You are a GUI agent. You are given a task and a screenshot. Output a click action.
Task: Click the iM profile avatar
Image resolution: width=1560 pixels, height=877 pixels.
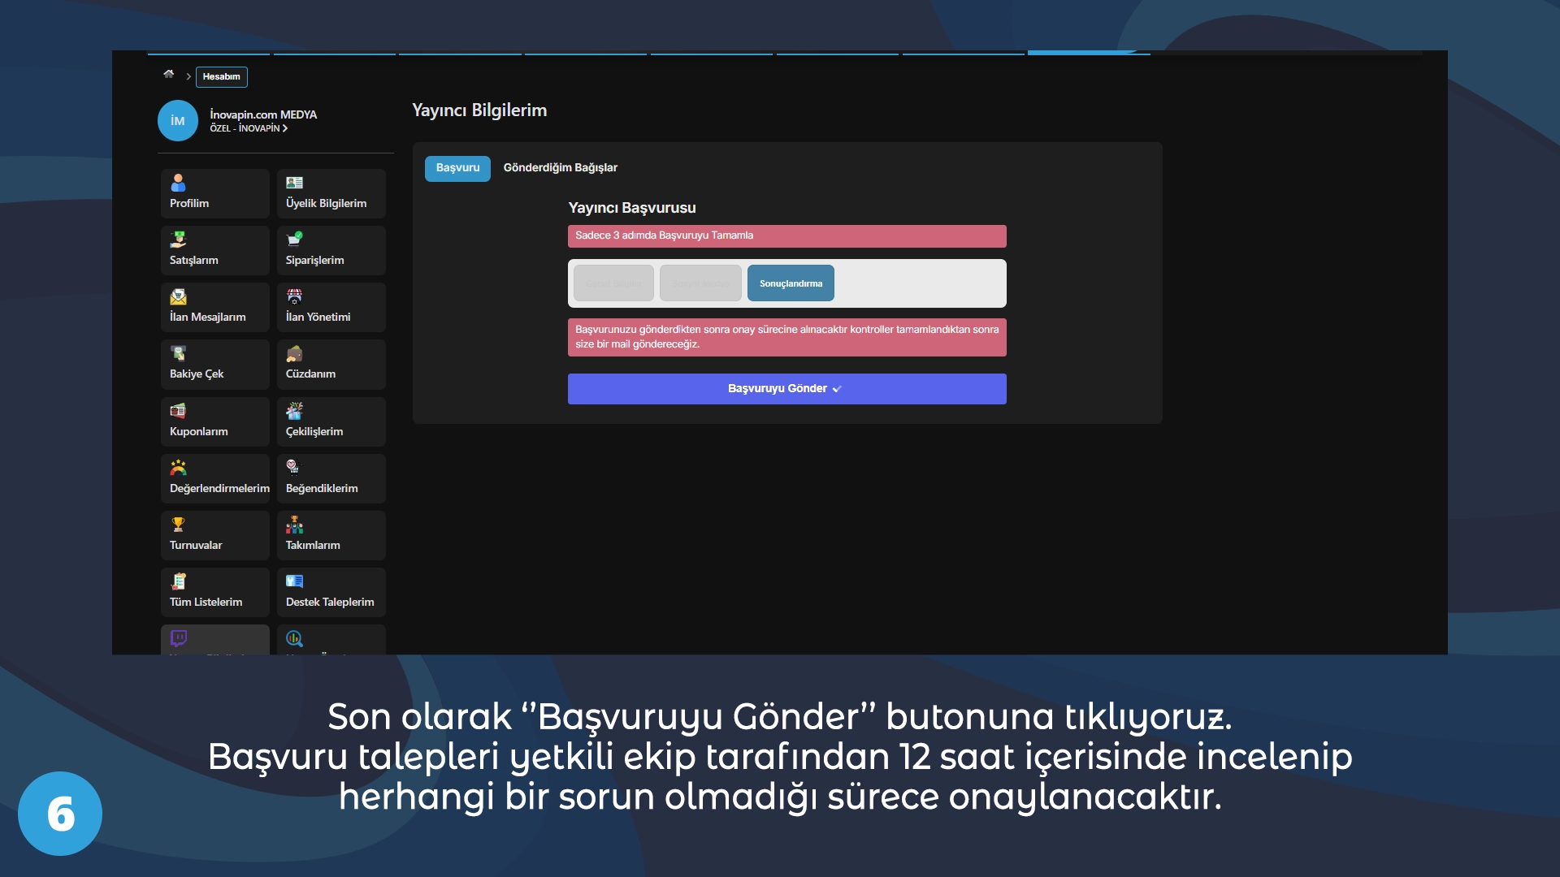point(177,120)
